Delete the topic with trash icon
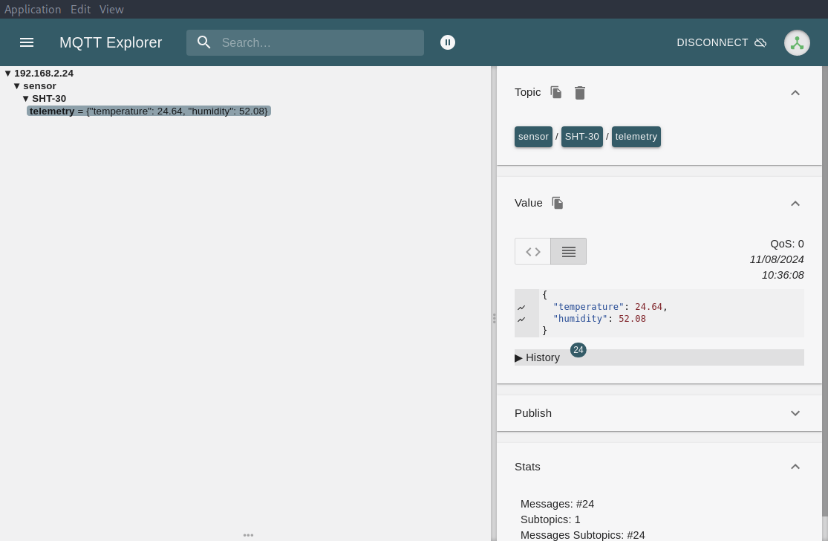Image resolution: width=828 pixels, height=541 pixels. 580,92
